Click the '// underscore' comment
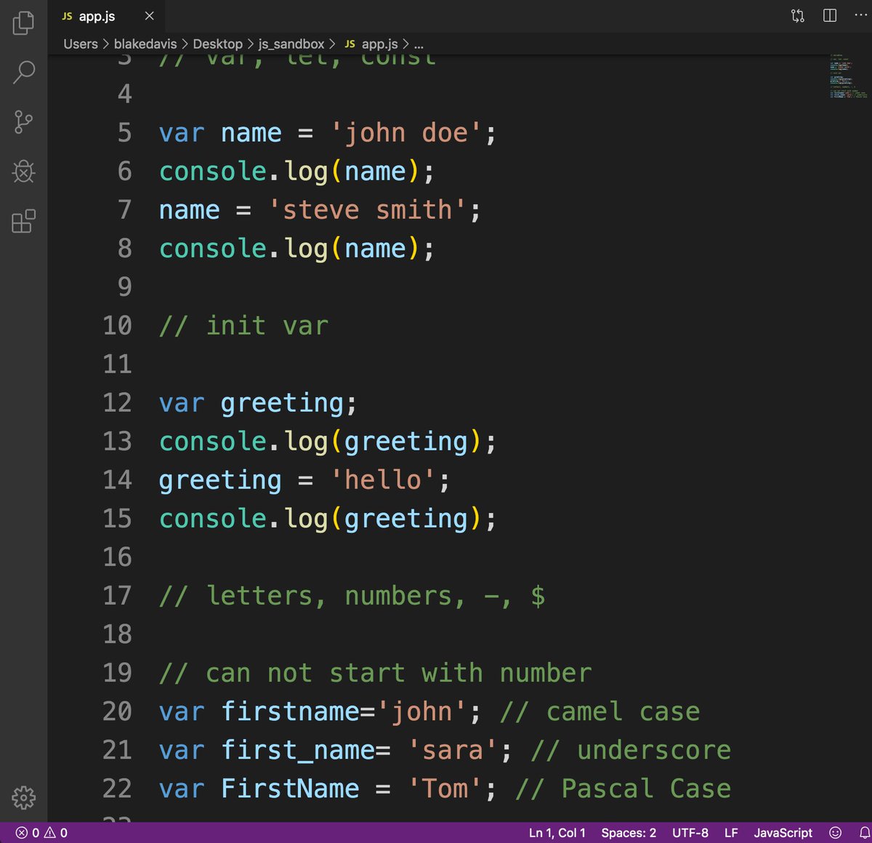Screen dimensions: 872x843 pos(630,750)
